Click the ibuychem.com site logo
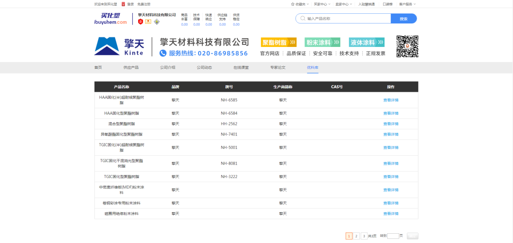This screenshot has height=243, width=513. coord(110,19)
